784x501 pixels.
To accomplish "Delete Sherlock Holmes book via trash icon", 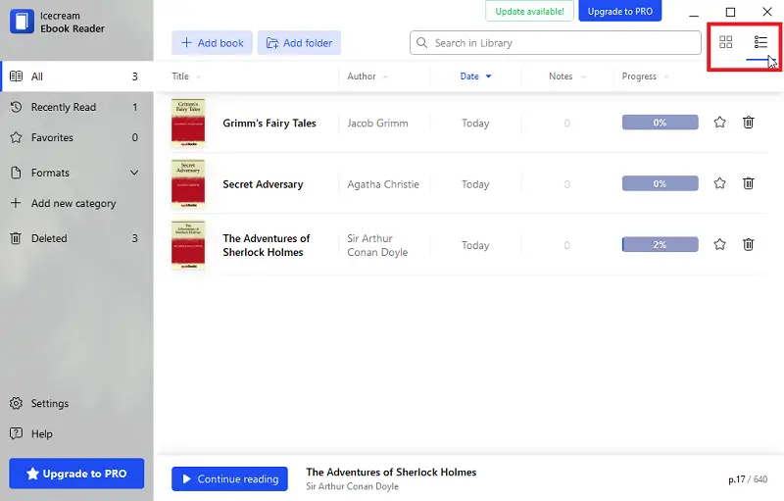I will (x=748, y=244).
